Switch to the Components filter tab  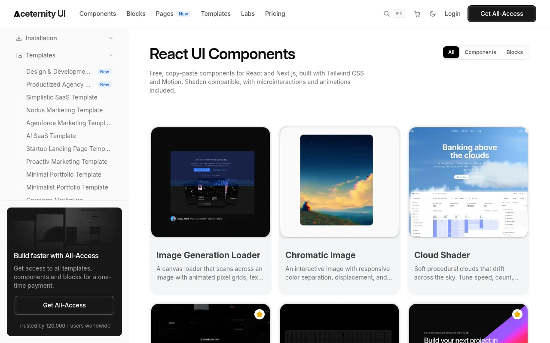(480, 52)
